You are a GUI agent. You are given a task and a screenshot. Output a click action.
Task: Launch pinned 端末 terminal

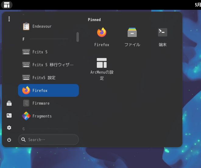pyautogui.click(x=163, y=37)
